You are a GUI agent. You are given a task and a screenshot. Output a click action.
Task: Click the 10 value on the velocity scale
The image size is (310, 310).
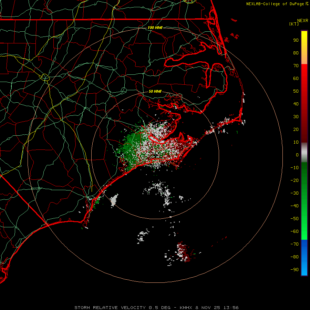click(296, 142)
